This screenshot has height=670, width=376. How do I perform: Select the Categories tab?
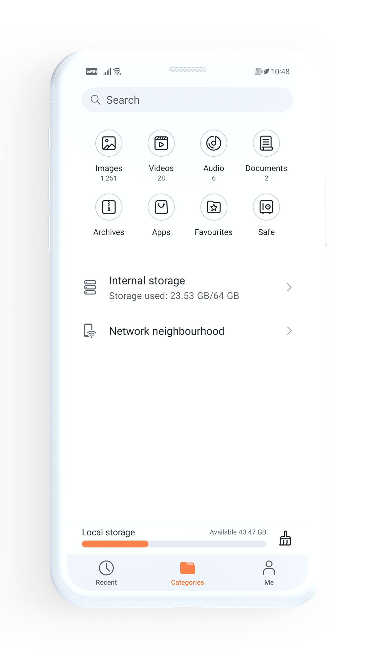(x=187, y=573)
